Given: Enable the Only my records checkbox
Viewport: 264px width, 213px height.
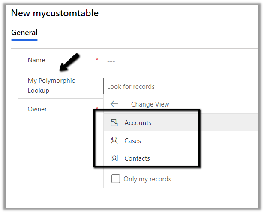Looking at the screenshot, I should click(x=115, y=179).
